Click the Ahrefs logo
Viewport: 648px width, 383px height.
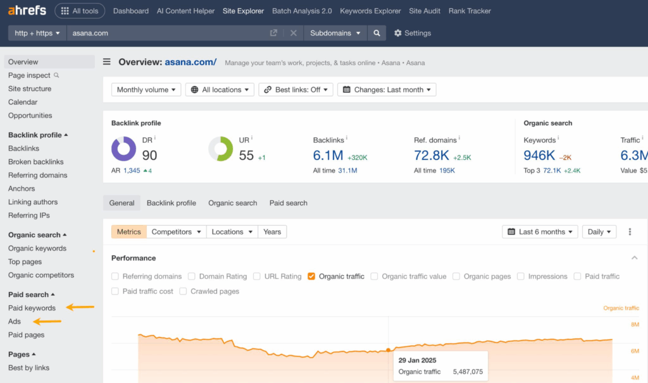pyautogui.click(x=27, y=11)
